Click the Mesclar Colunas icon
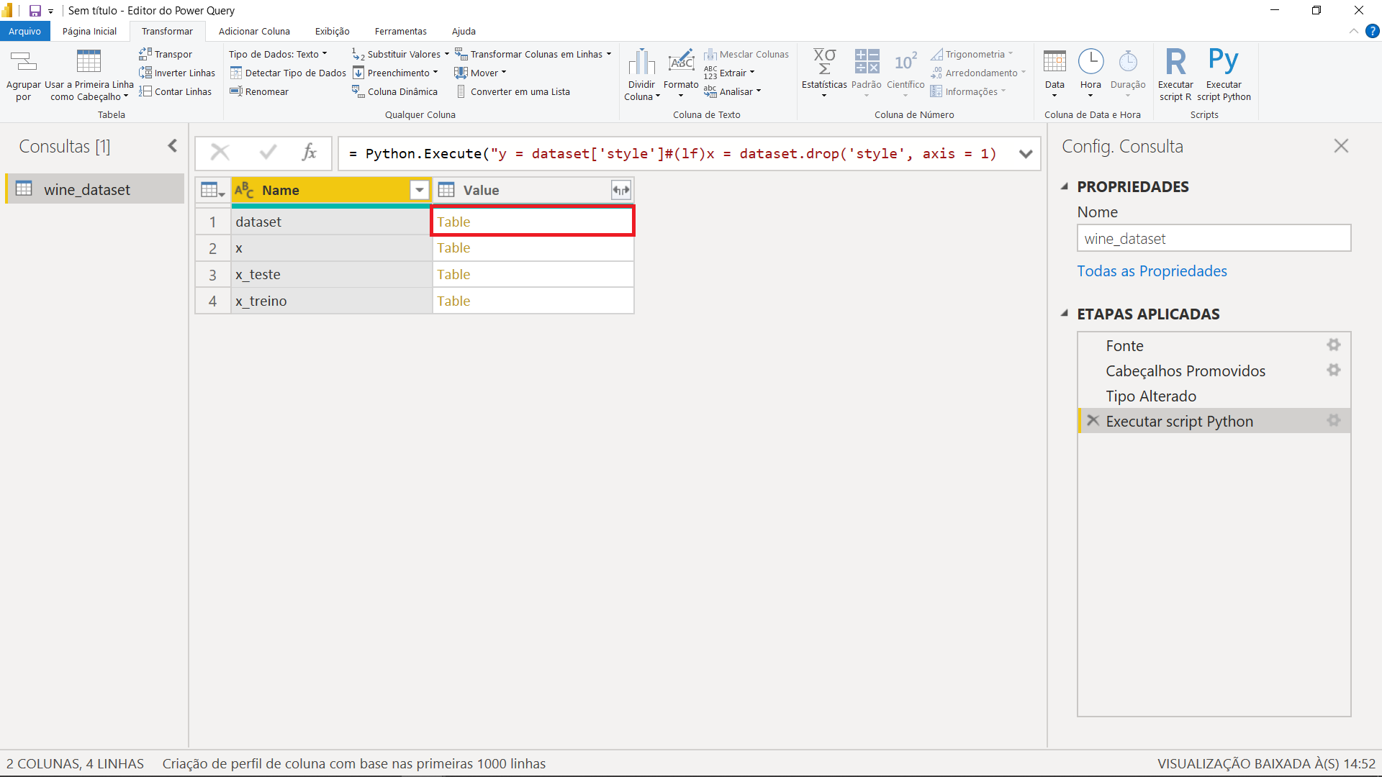The width and height of the screenshot is (1382, 777). coord(711,54)
